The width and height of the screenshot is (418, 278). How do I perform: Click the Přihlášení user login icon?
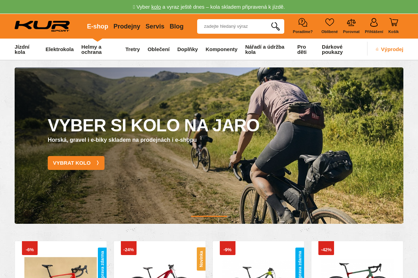374,23
